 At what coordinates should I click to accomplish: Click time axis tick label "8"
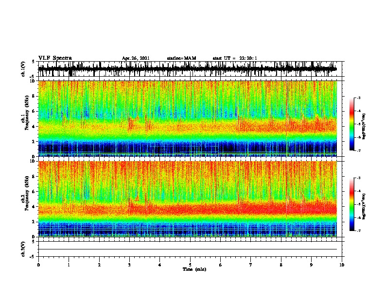281,264
